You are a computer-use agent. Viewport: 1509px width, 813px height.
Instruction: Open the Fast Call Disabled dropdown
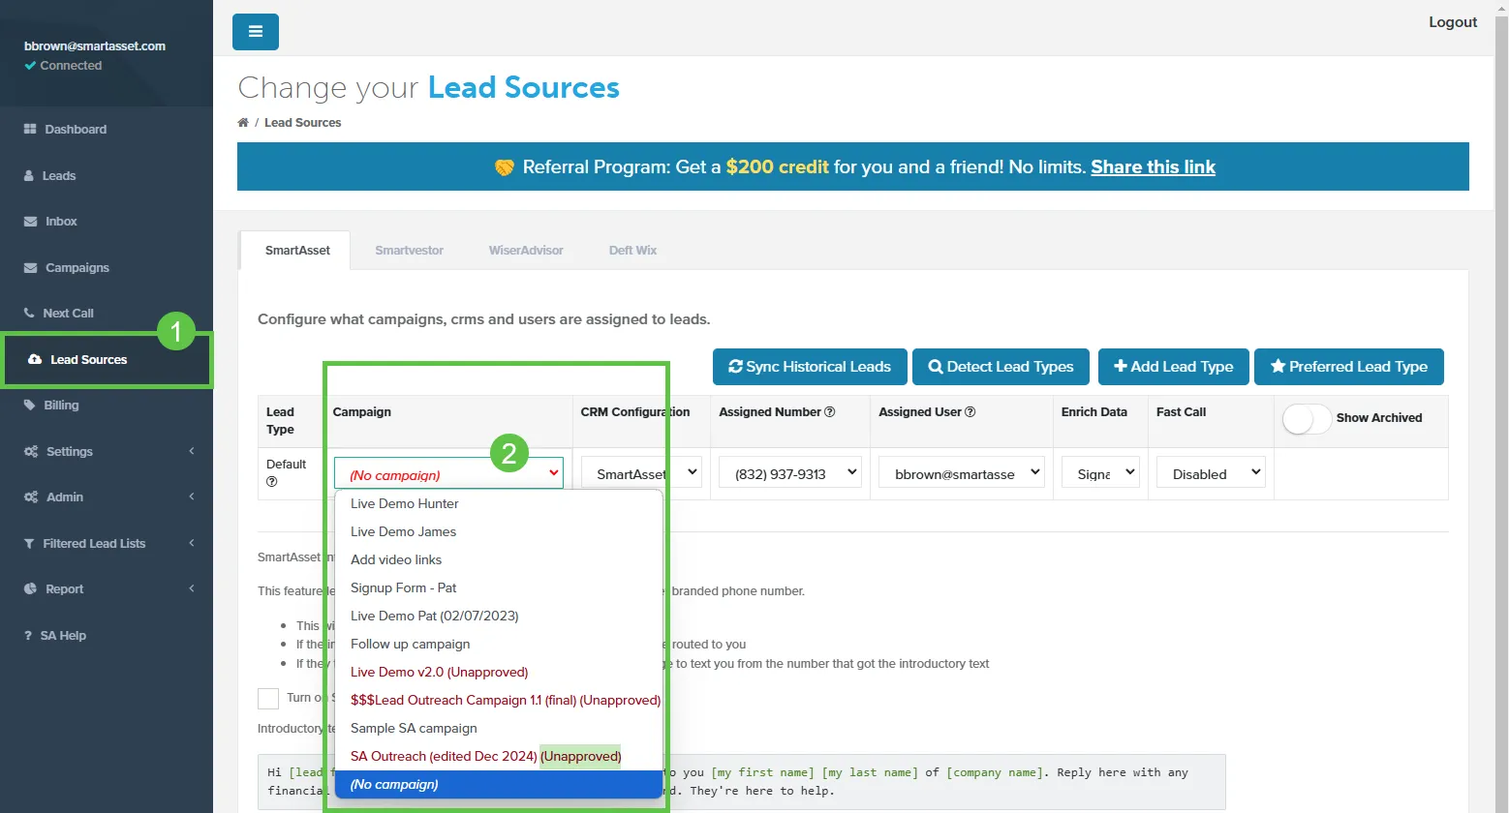point(1211,473)
